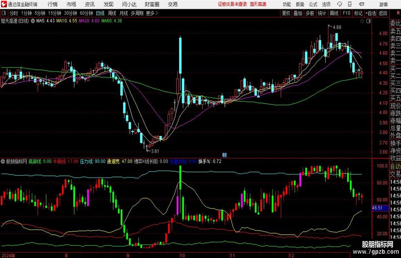Image resolution: width=401 pixels, height=258 pixels.
Task: Open the 公式 menu
Action: tap(313, 4)
